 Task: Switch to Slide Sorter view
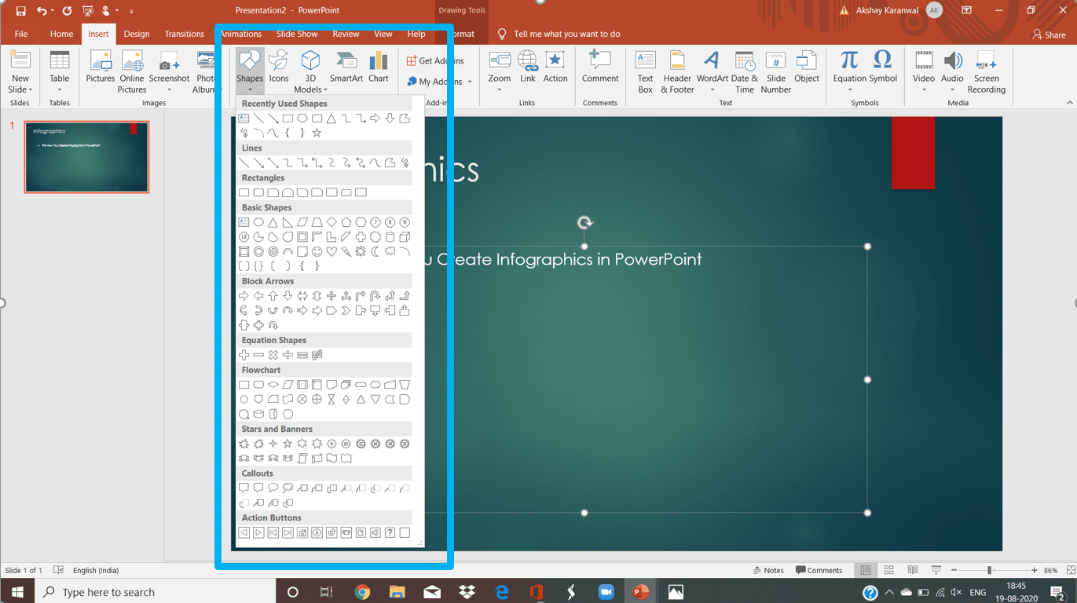(x=888, y=570)
